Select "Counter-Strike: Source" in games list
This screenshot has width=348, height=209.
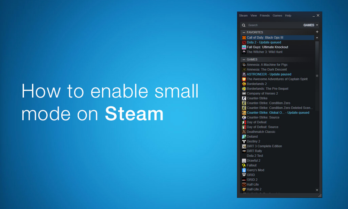click(263, 117)
